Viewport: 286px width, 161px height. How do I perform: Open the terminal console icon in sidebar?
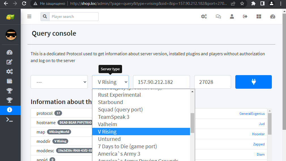pos(10,120)
